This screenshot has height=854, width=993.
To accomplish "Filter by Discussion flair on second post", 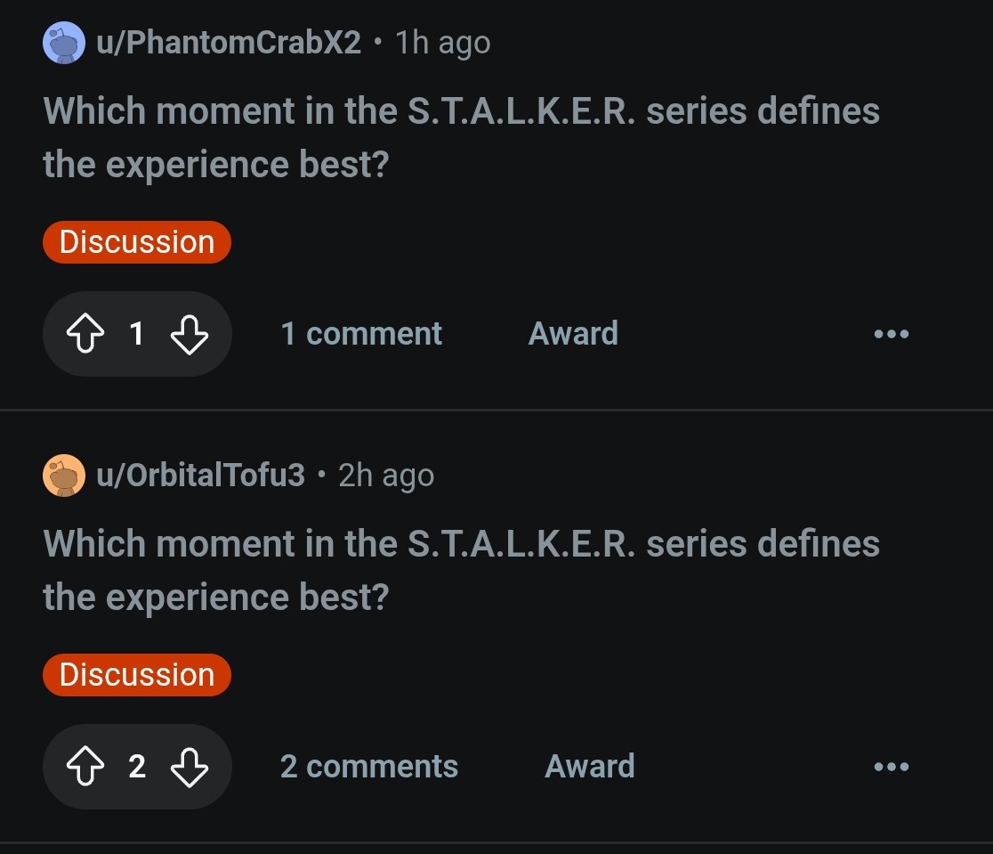I will click(137, 675).
